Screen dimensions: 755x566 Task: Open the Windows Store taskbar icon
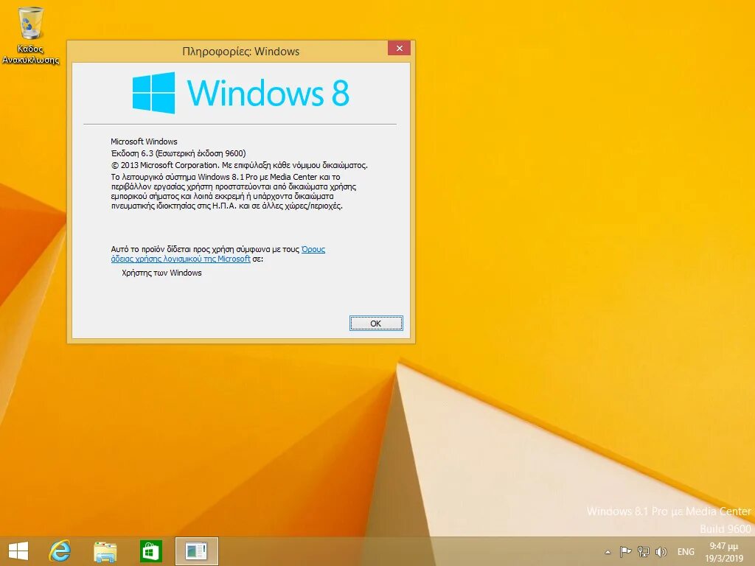(150, 551)
